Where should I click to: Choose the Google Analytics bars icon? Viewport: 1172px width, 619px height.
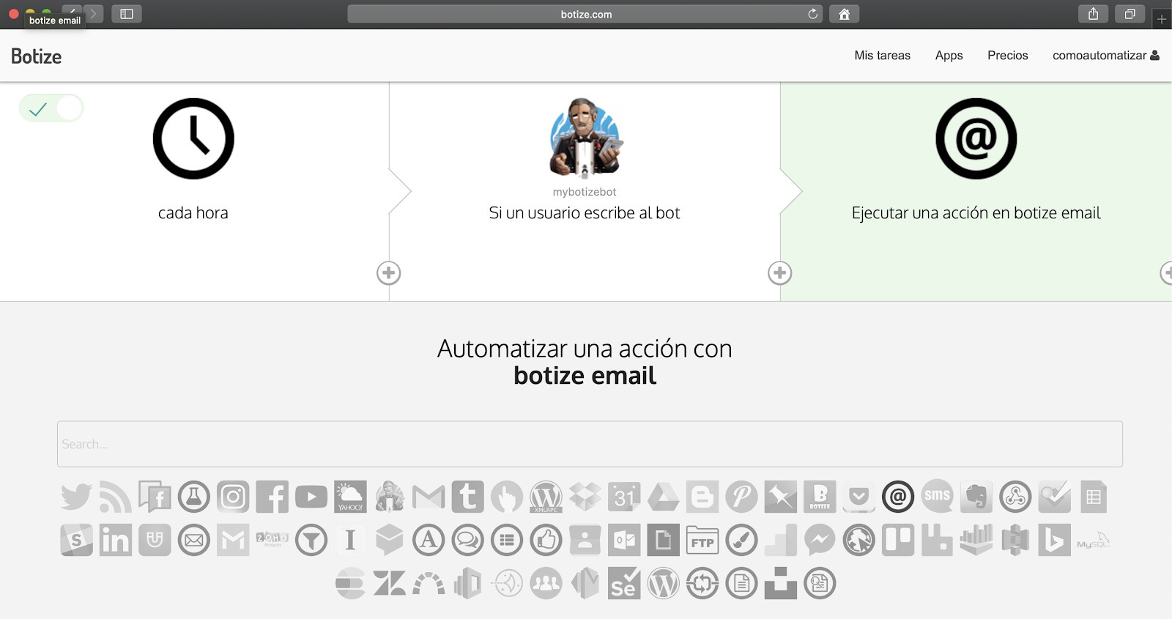coord(781,541)
